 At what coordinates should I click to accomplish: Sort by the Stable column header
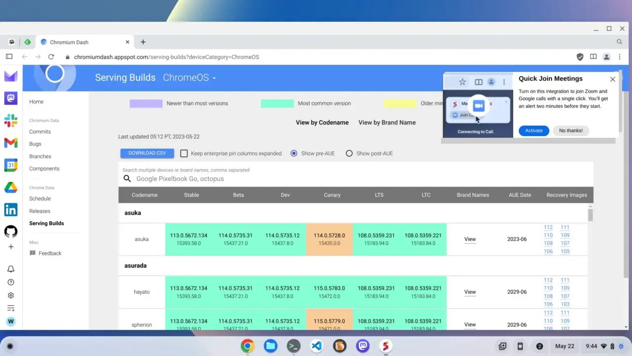point(192,195)
